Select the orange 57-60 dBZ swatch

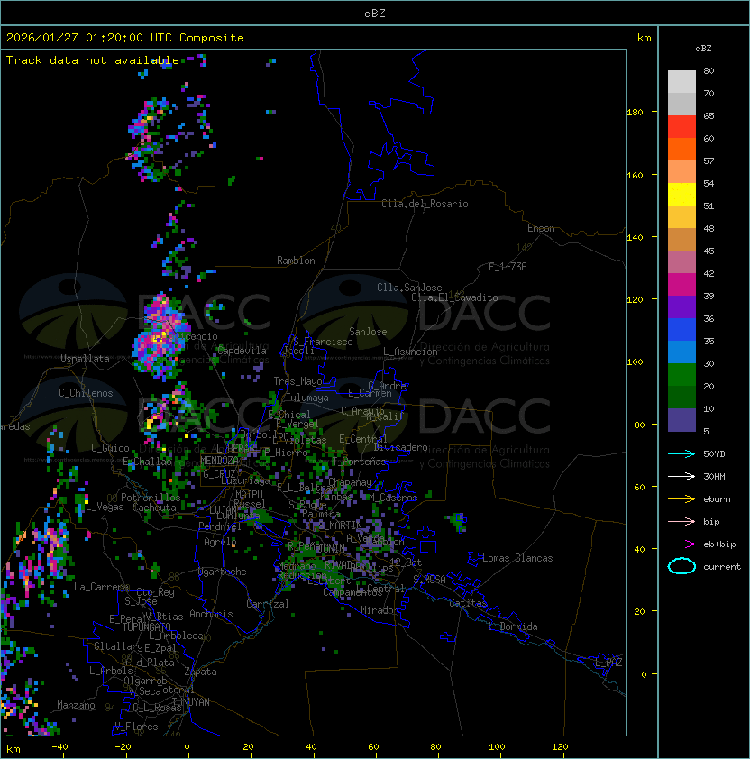[681, 150]
